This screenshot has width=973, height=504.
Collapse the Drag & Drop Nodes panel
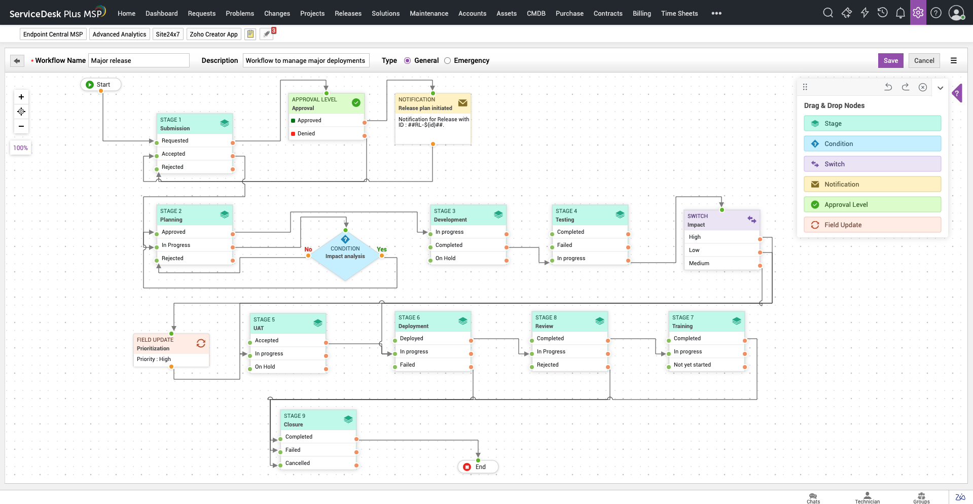pos(941,87)
